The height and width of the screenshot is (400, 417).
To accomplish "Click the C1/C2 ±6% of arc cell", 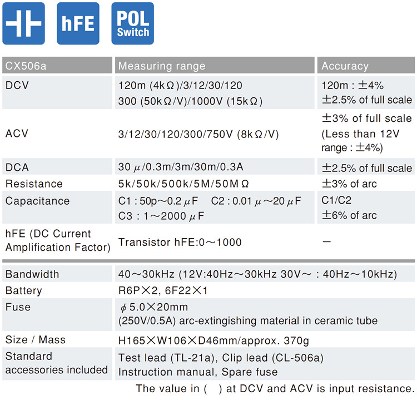I will 366,208.
